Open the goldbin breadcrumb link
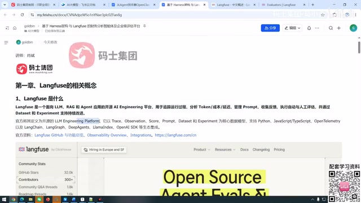Viewport: 361px width, 203px height. point(29,26)
